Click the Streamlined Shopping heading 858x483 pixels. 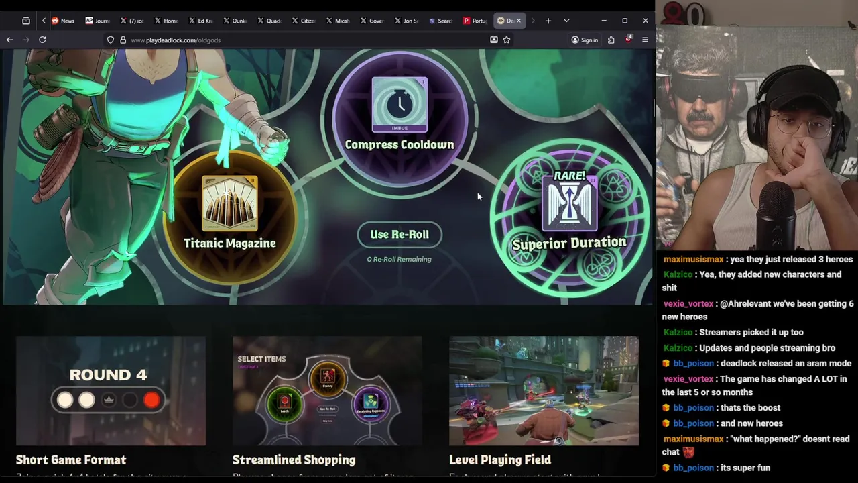pyautogui.click(x=294, y=460)
